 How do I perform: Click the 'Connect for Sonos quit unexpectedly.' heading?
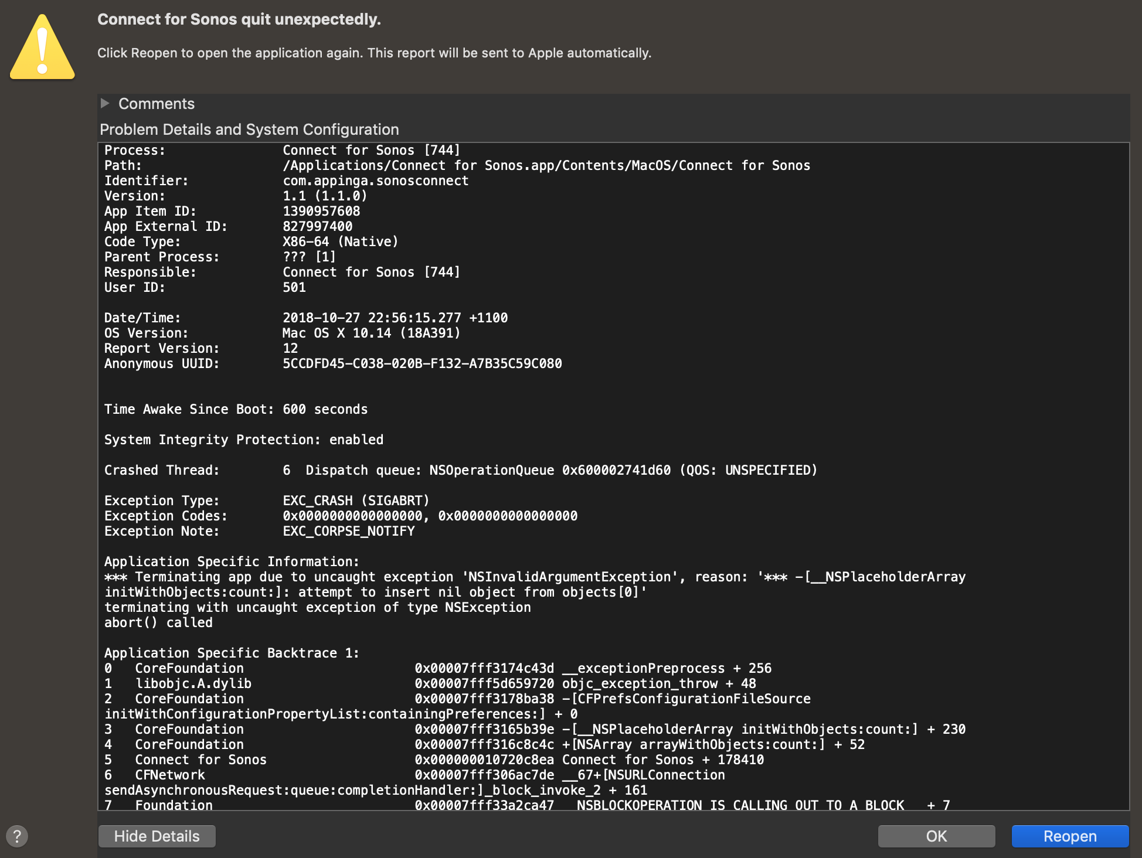pos(239,19)
